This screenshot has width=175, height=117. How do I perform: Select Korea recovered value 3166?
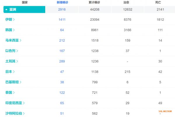pyautogui.click(x=127, y=30)
